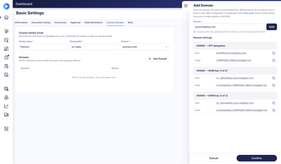Open the checkmark task icon with red dot
The height and width of the screenshot is (164, 281).
point(6,57)
